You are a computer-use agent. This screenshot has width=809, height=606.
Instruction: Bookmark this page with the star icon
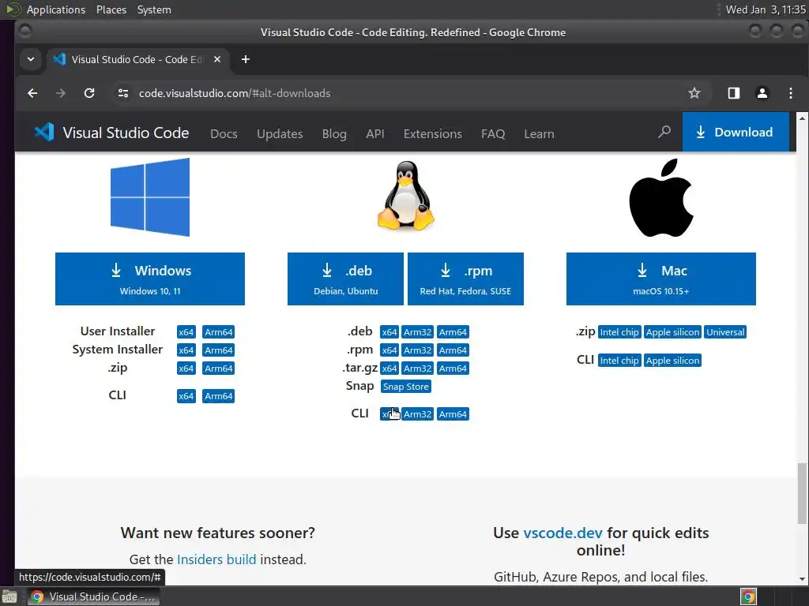click(x=694, y=93)
